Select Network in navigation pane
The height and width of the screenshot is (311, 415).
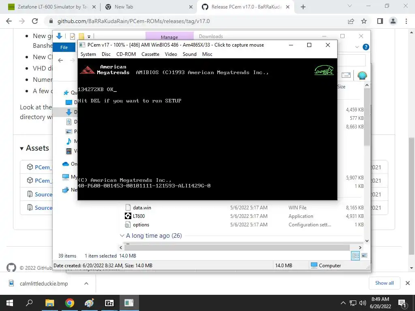click(65, 190)
